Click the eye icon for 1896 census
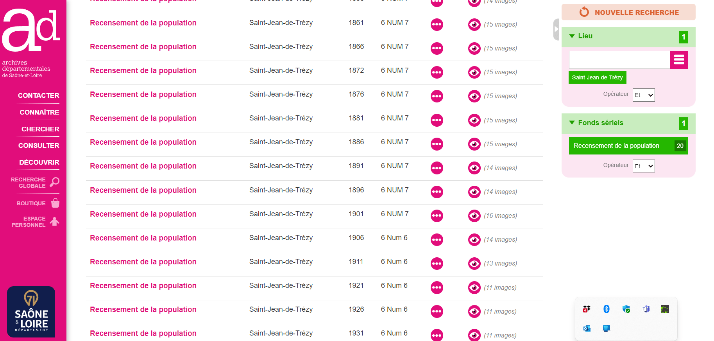This screenshot has height=341, width=714. (x=474, y=192)
